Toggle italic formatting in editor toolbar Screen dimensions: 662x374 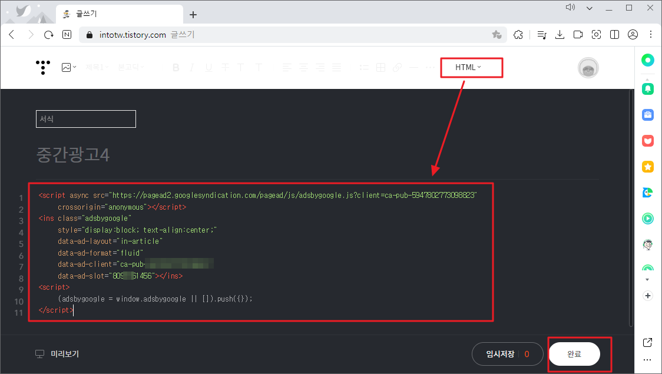[191, 68]
